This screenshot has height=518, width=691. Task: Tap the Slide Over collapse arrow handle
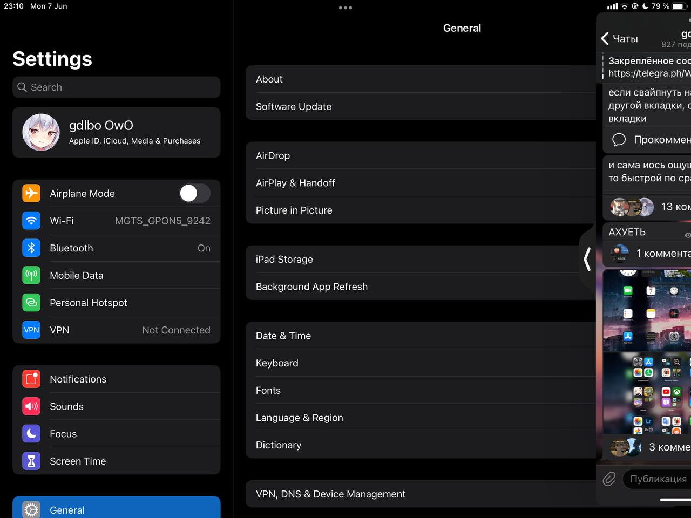pos(587,259)
